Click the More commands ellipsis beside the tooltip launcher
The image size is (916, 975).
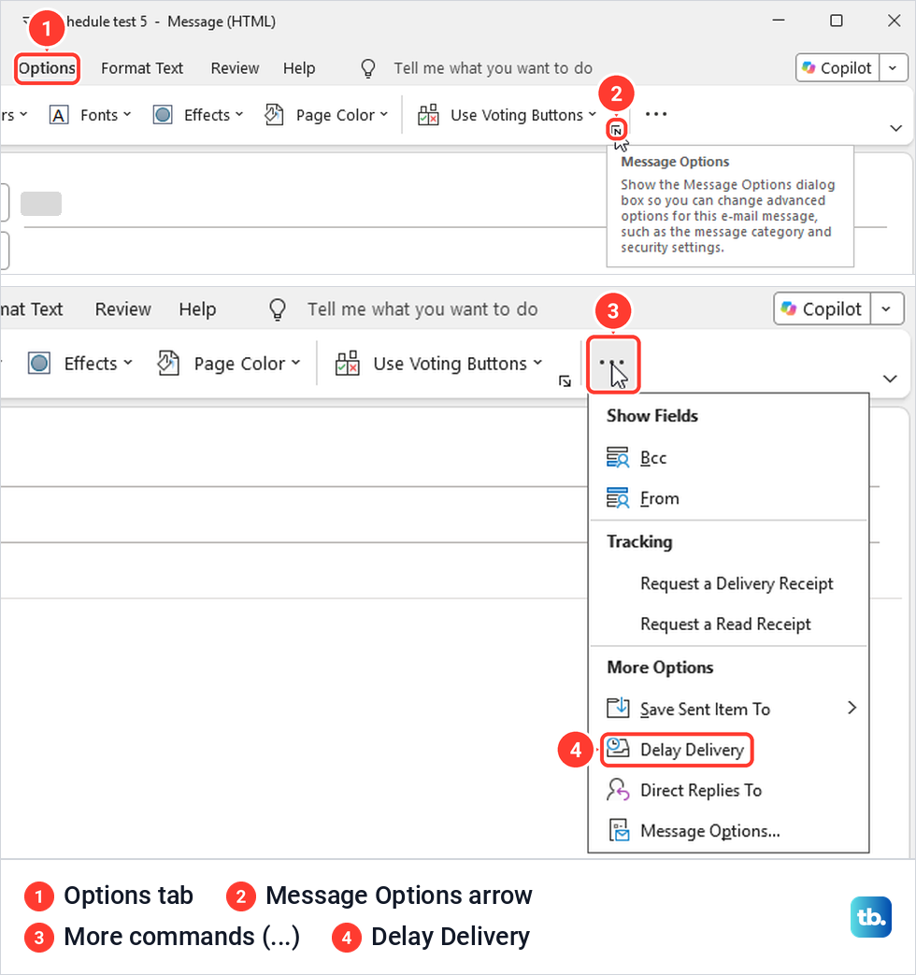coord(656,114)
